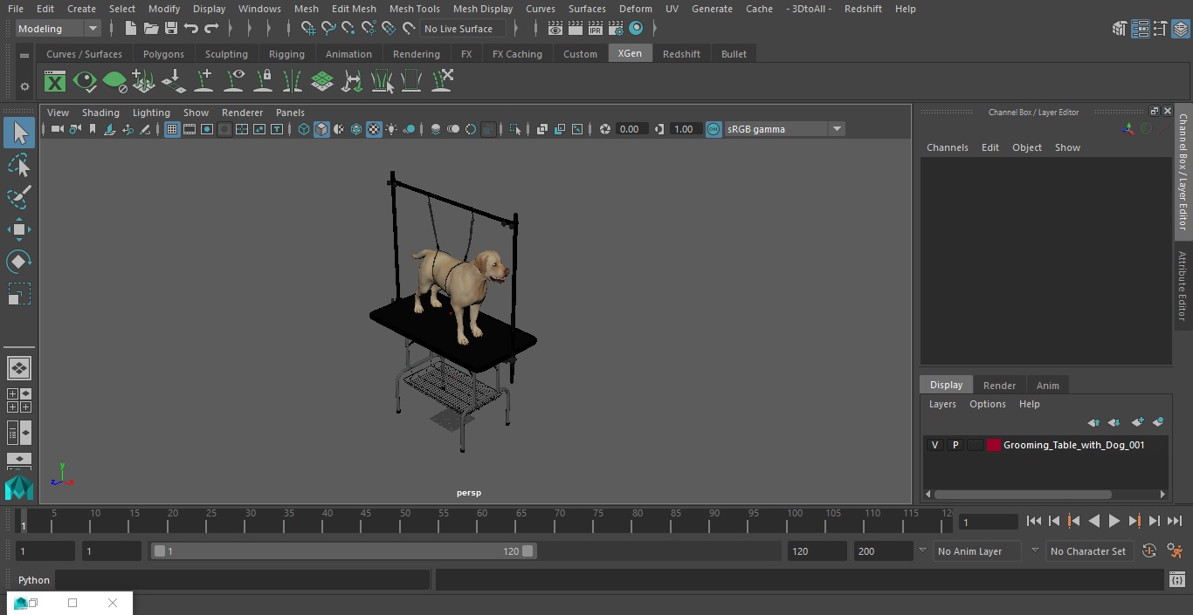Click the create new file icon

(130, 29)
